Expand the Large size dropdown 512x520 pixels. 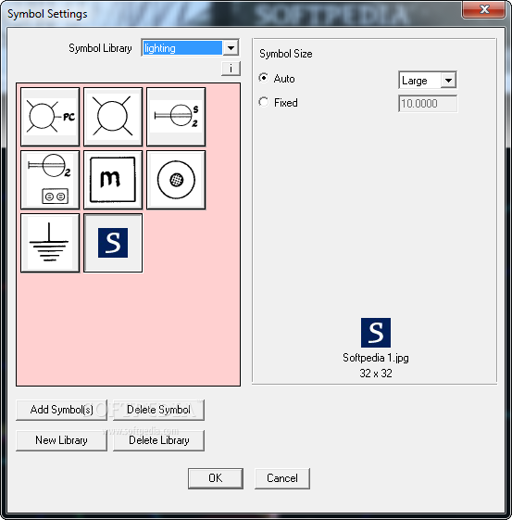click(x=448, y=81)
